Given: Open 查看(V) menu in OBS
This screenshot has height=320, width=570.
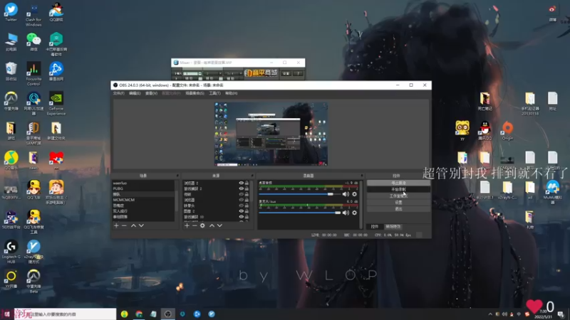Looking at the screenshot, I should click(151, 93).
